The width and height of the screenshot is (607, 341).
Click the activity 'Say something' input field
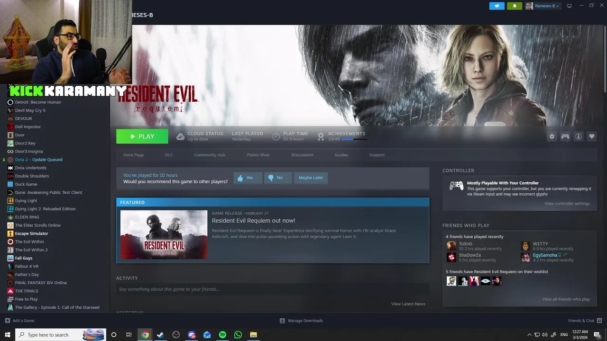[273, 289]
